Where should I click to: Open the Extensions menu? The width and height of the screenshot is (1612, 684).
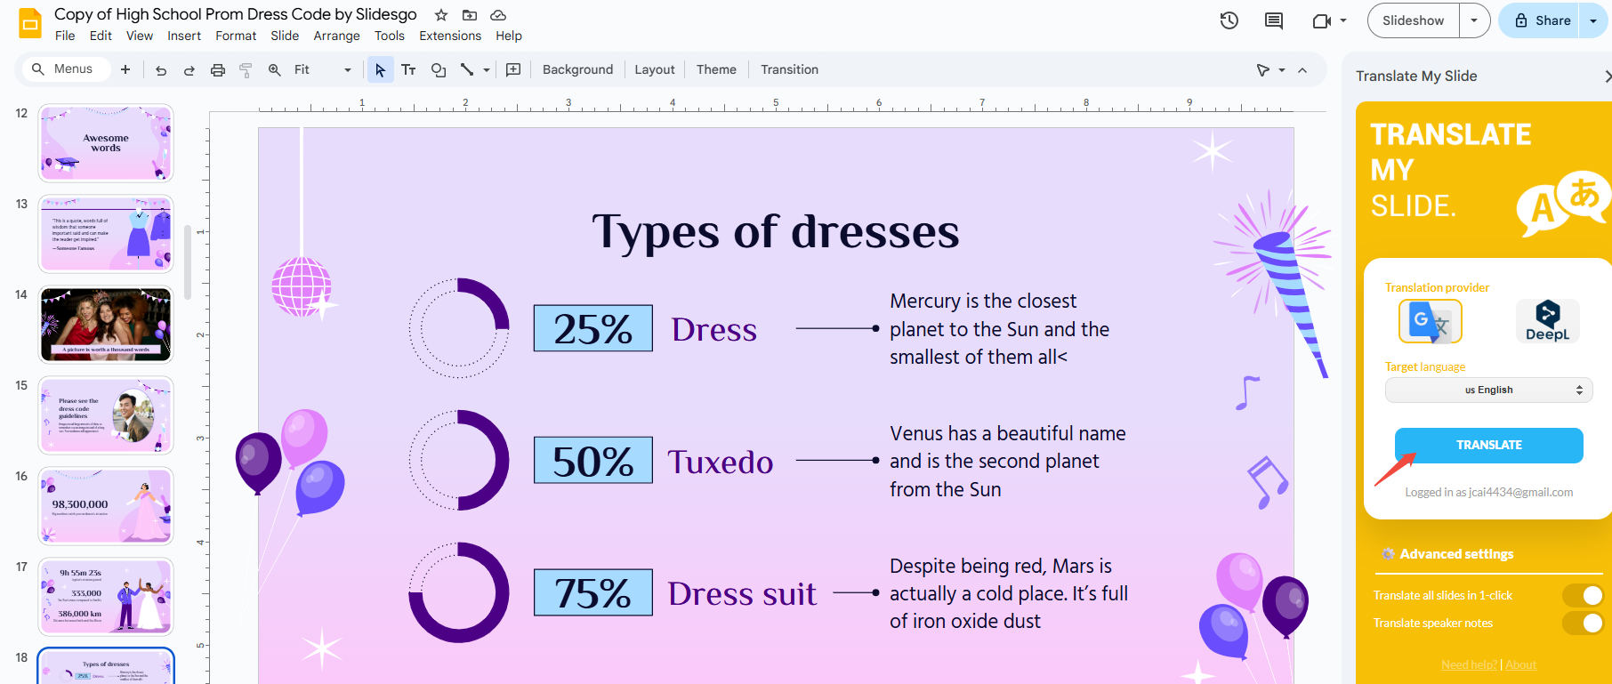coord(450,36)
